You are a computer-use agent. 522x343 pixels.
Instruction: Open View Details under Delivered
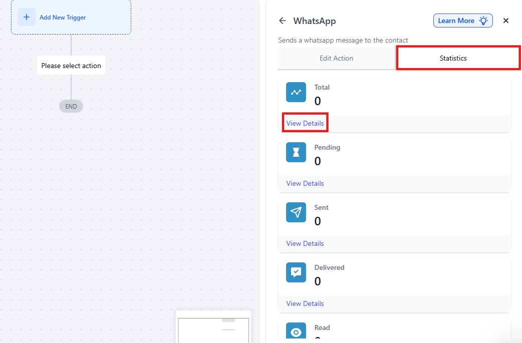click(x=305, y=303)
